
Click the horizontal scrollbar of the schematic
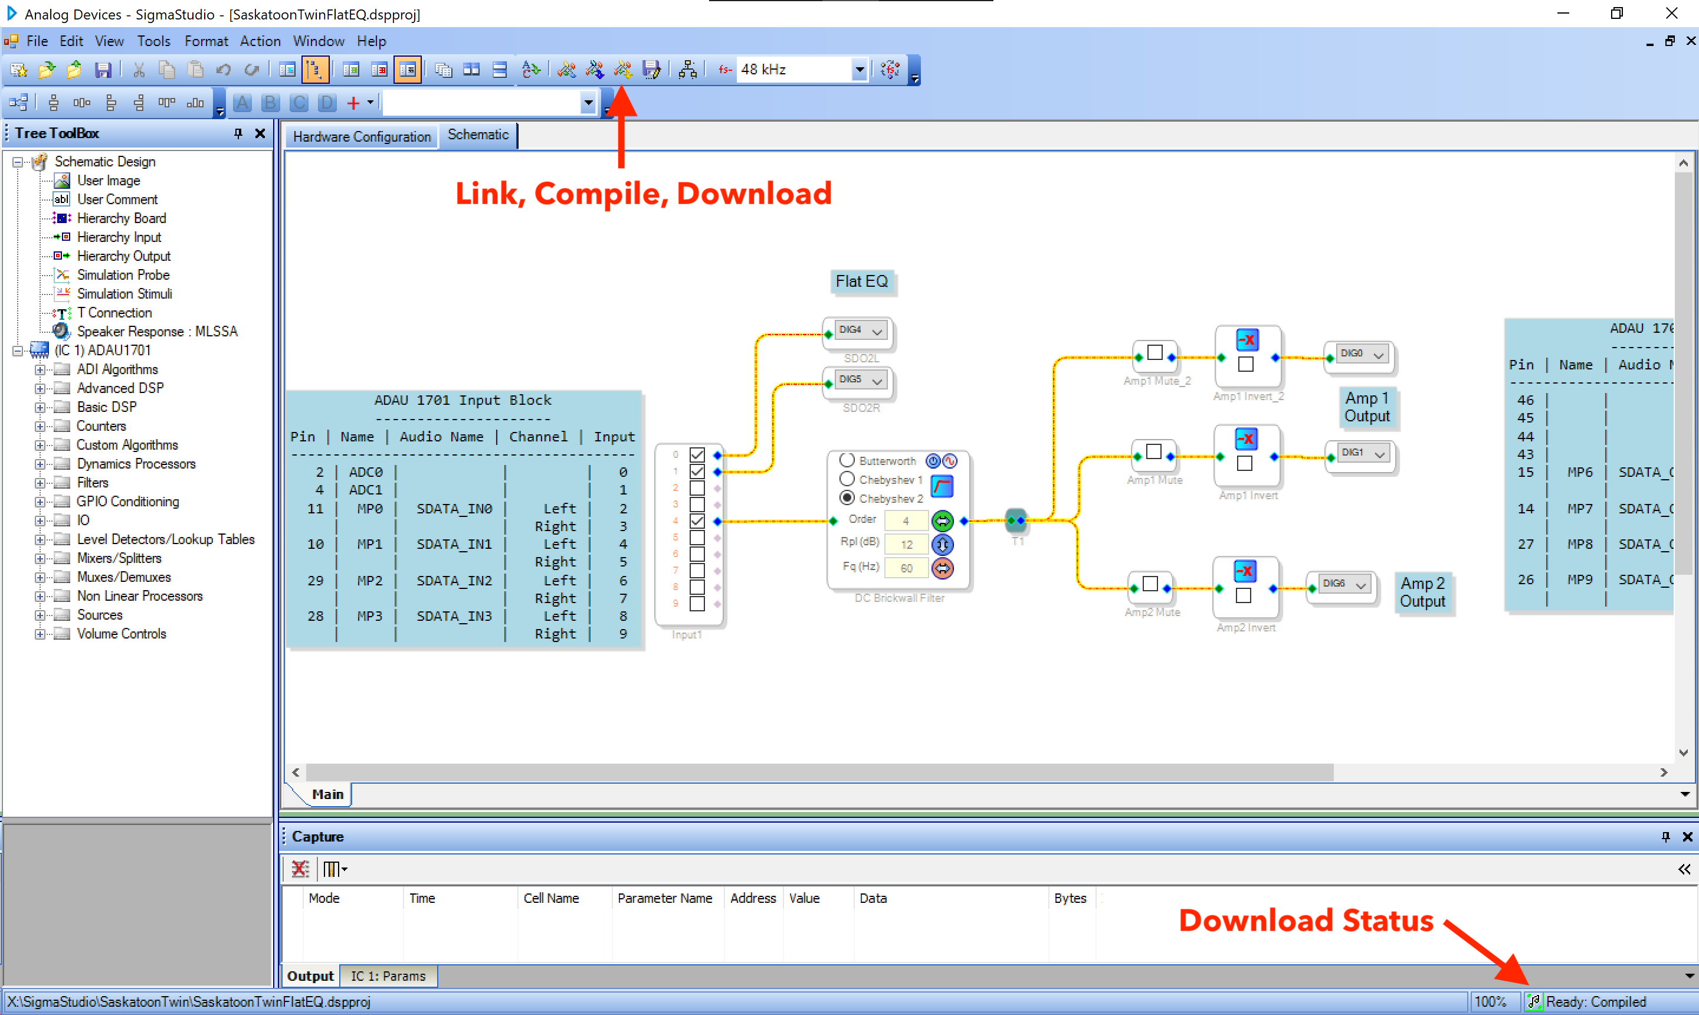tap(819, 772)
